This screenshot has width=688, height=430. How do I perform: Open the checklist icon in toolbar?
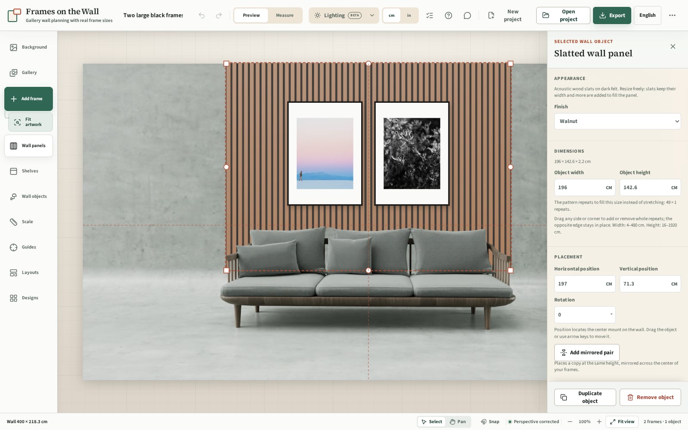[430, 15]
